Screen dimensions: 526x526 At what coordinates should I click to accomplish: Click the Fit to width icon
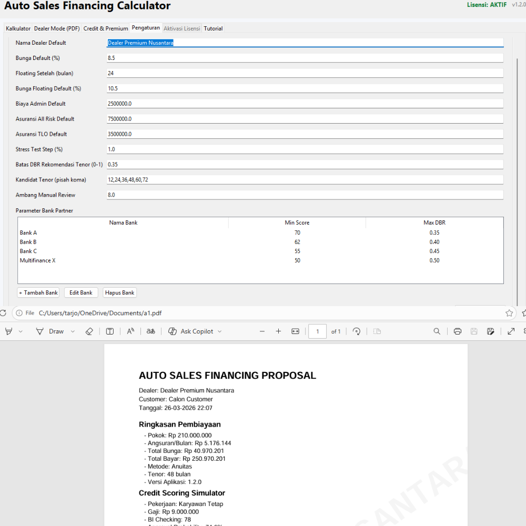295,331
